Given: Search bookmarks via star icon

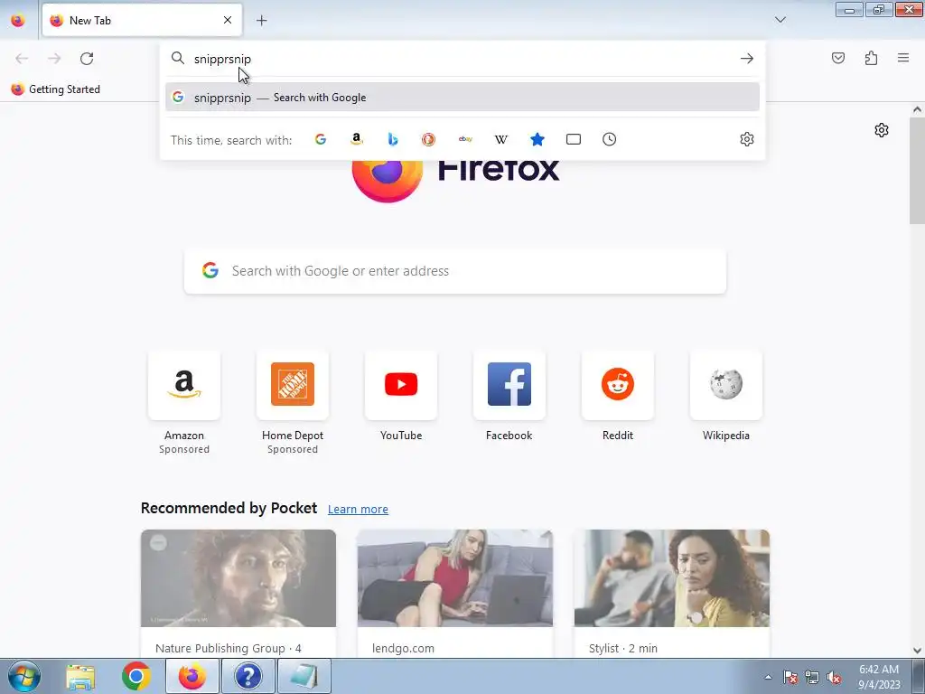Looking at the screenshot, I should [x=537, y=139].
